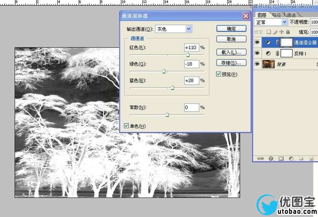The width and height of the screenshot is (318, 217).
Task: Create a new layer group
Action: click(301, 159)
